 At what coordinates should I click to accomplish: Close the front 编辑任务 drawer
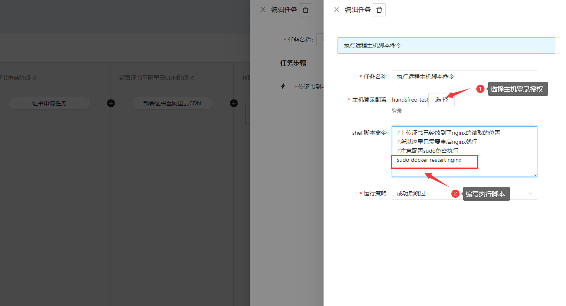tap(336, 10)
